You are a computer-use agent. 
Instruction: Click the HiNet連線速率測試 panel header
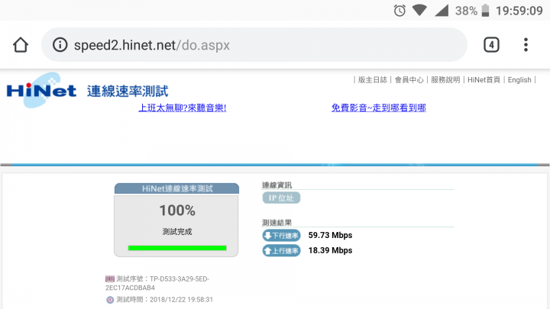176,189
